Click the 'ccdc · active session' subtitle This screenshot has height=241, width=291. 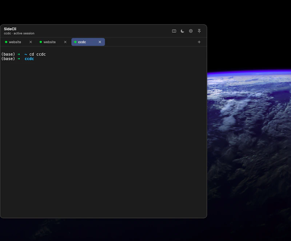click(19, 33)
